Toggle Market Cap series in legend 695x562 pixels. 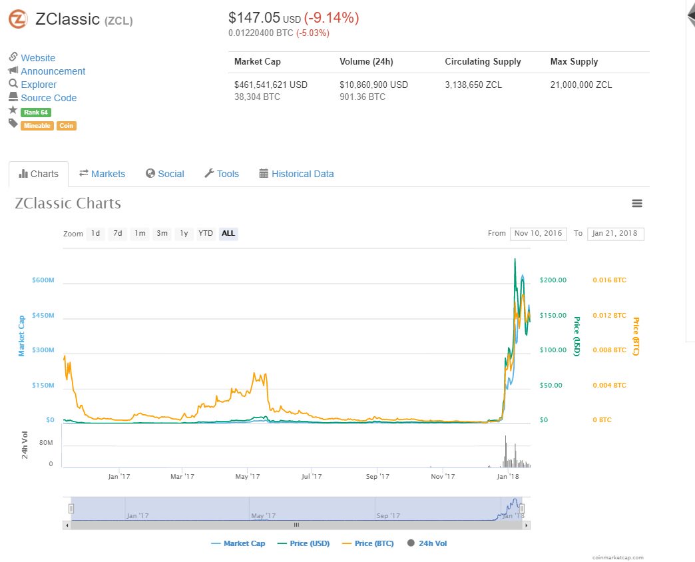pyautogui.click(x=238, y=543)
